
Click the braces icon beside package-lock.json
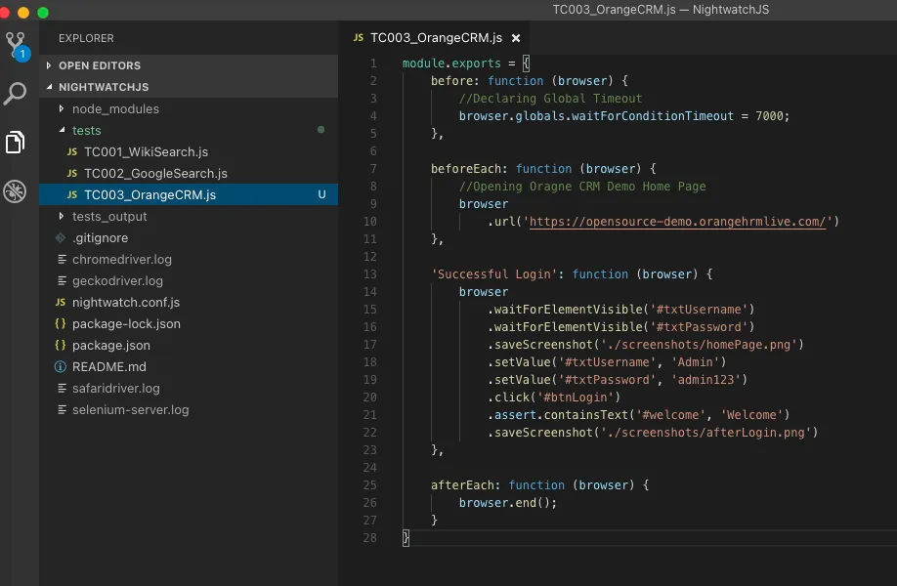point(60,323)
